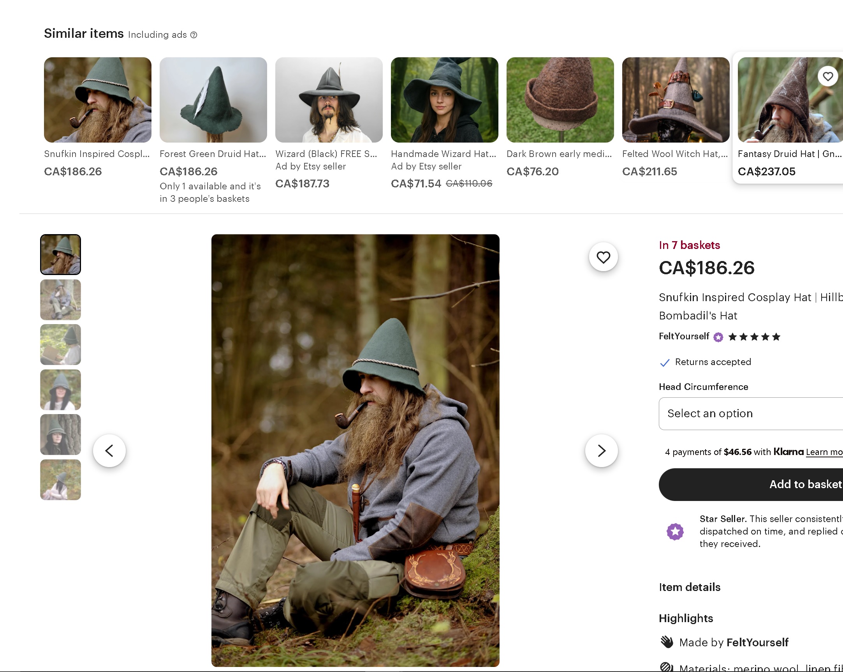Open FeltYourself shop name link
The image size is (843, 672).
(683, 337)
